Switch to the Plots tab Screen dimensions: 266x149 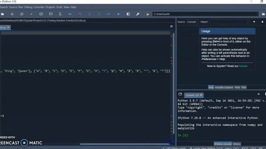[x=237, y=87]
